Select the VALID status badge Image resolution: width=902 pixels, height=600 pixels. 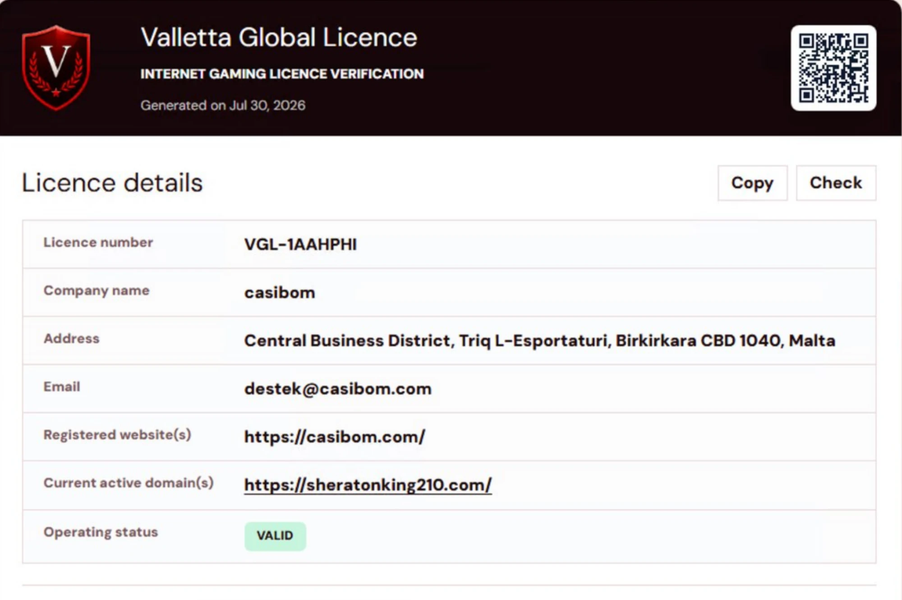point(275,536)
